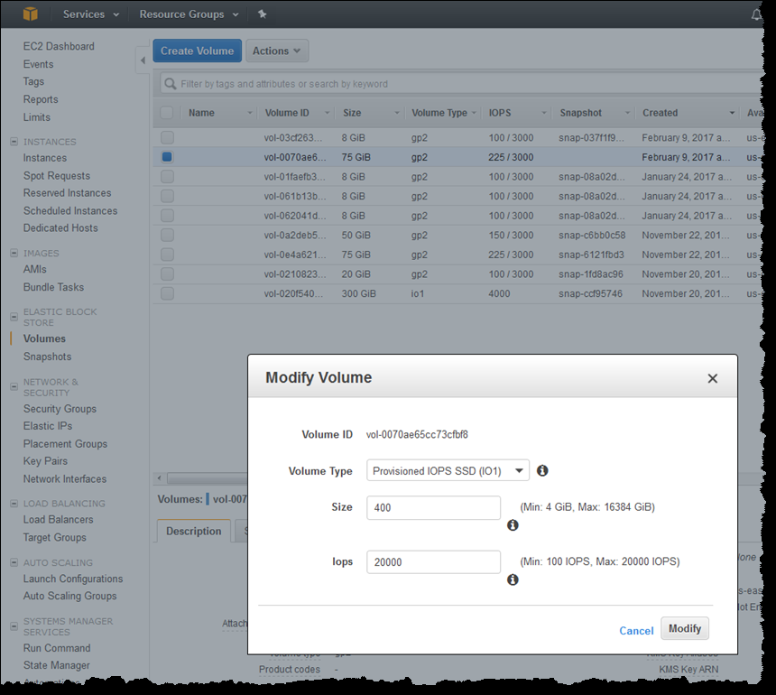The height and width of the screenshot is (695, 776).
Task: Go to EC2 Dashboard
Action: coord(59,46)
